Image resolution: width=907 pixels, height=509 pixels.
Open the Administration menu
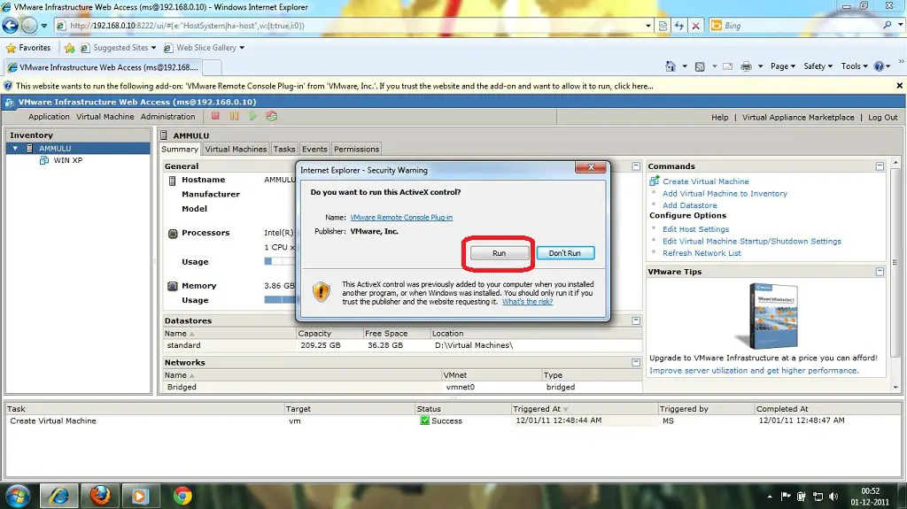(x=167, y=116)
